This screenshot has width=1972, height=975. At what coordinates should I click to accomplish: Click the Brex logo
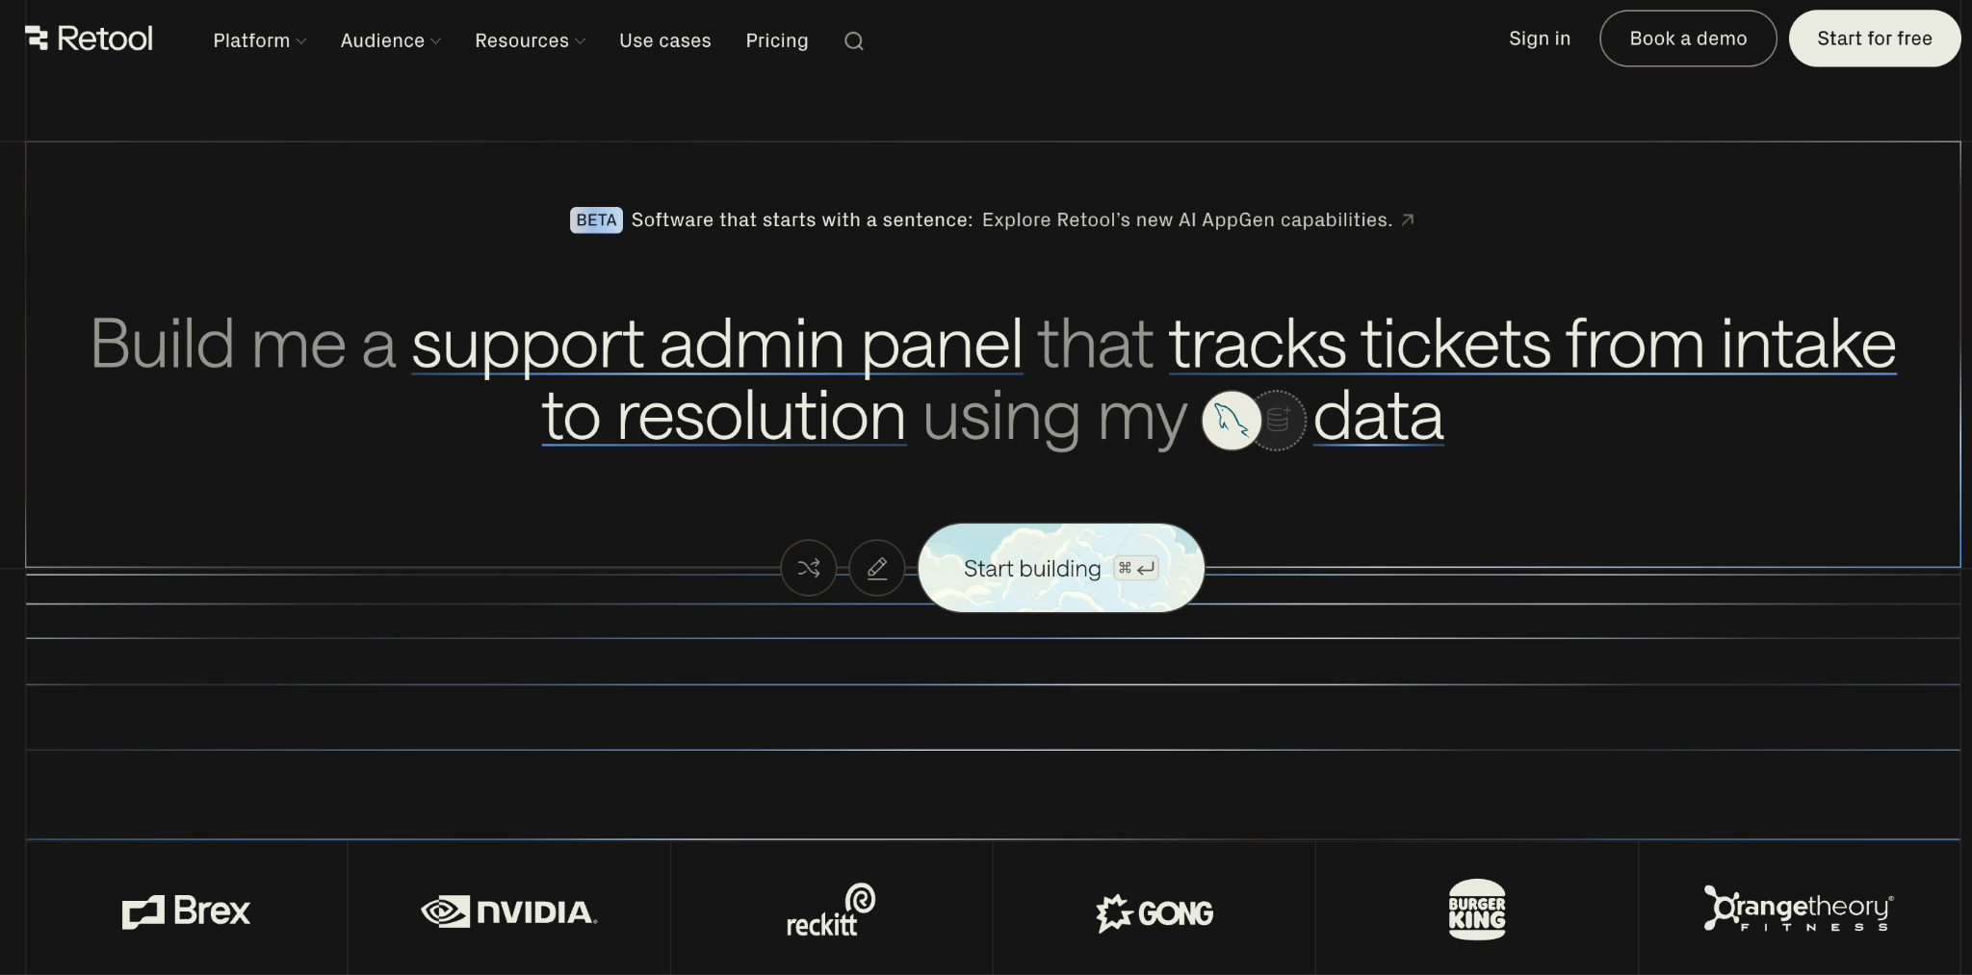(x=186, y=911)
